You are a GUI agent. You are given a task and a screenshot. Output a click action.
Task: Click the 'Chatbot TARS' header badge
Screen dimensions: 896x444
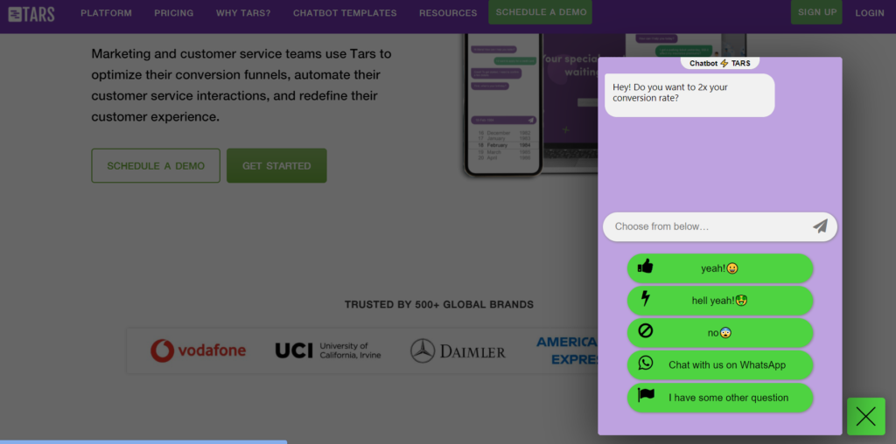click(720, 63)
